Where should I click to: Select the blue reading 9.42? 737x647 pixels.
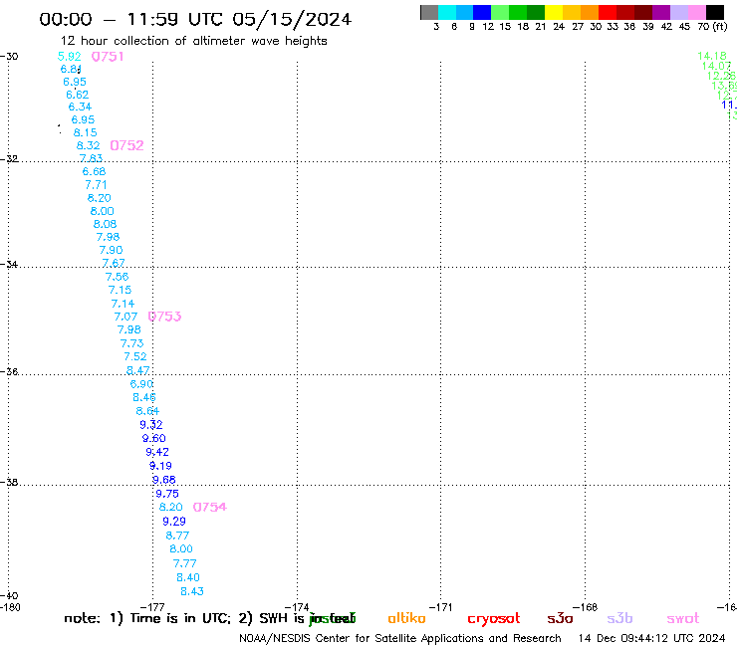(x=157, y=452)
